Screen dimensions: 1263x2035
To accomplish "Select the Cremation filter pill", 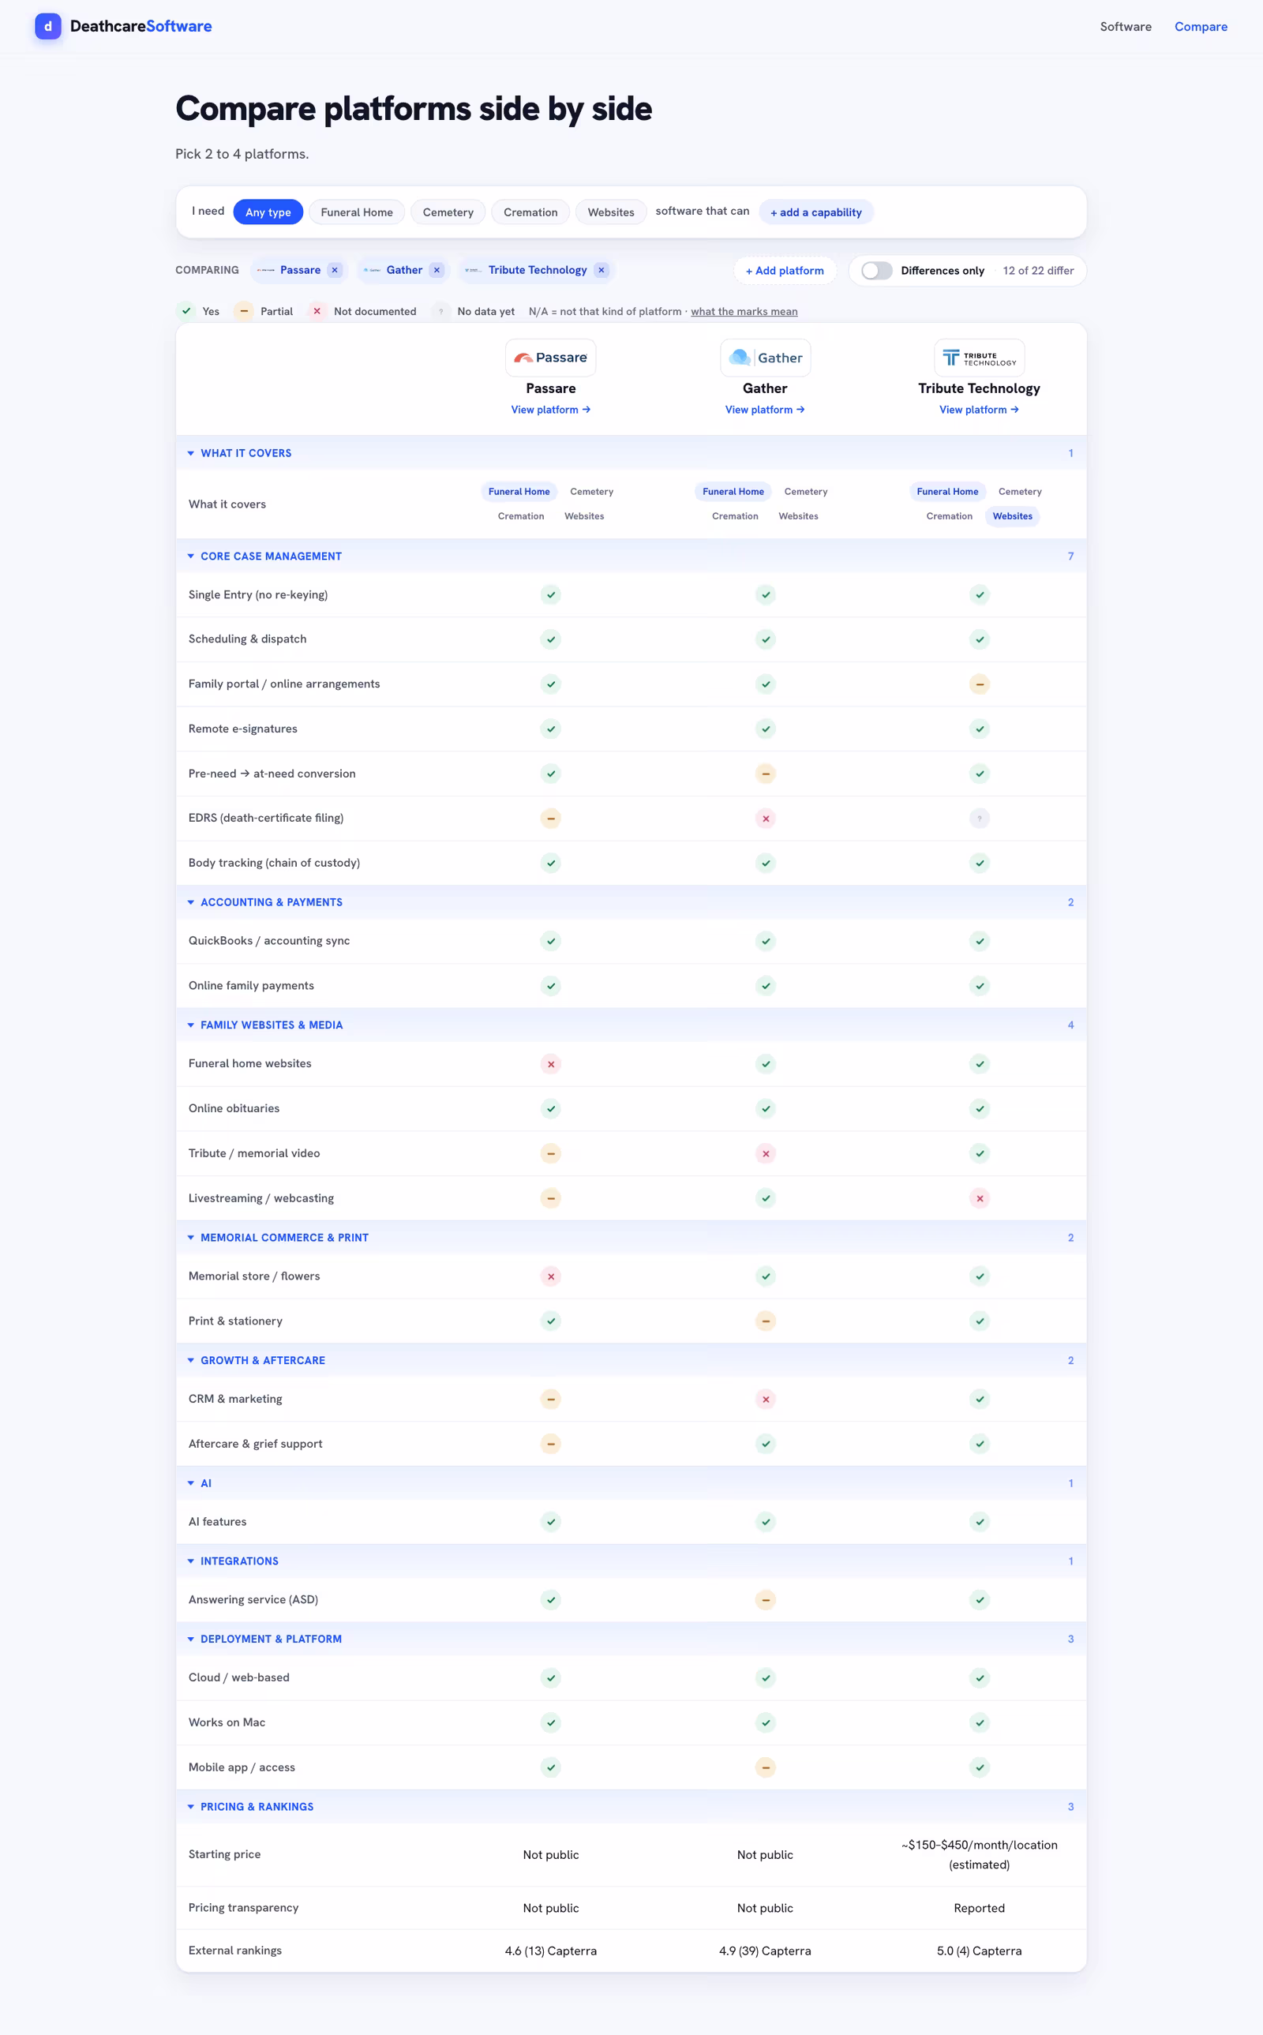I will (x=530, y=212).
